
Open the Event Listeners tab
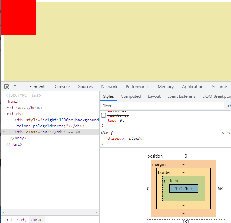point(181,96)
